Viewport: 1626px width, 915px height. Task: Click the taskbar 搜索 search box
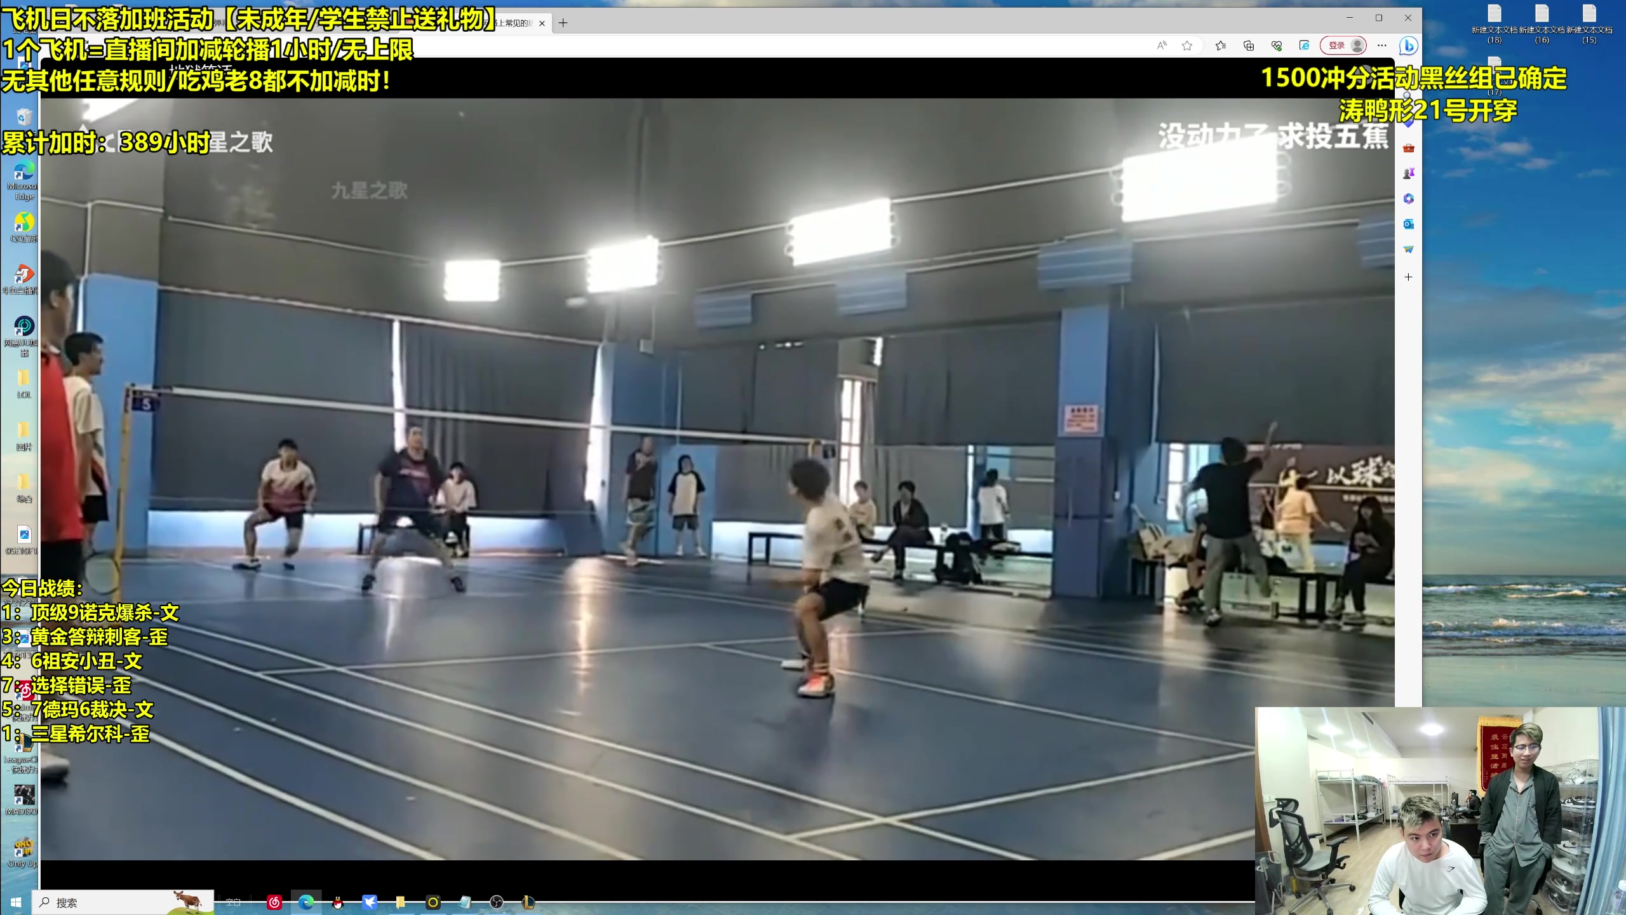pos(123,902)
